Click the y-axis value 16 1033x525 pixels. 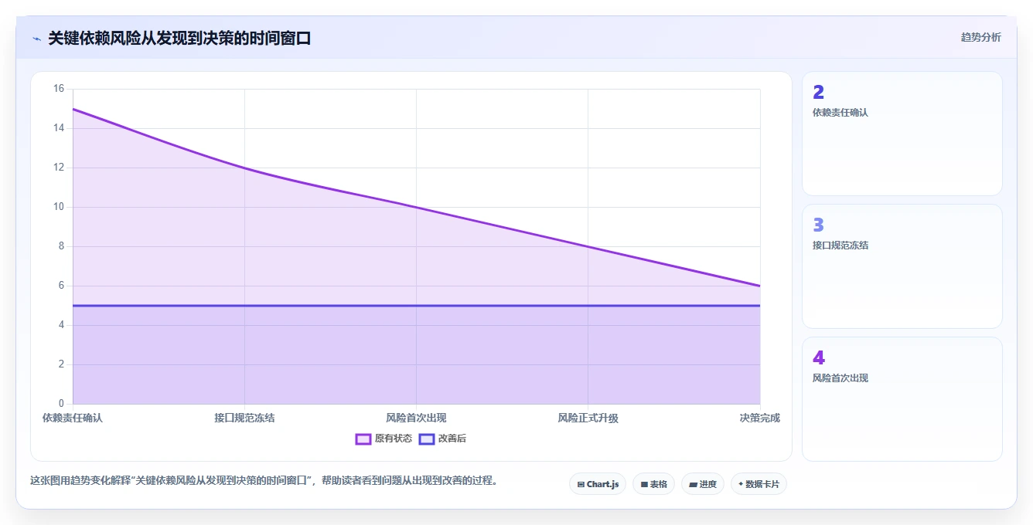coord(59,89)
